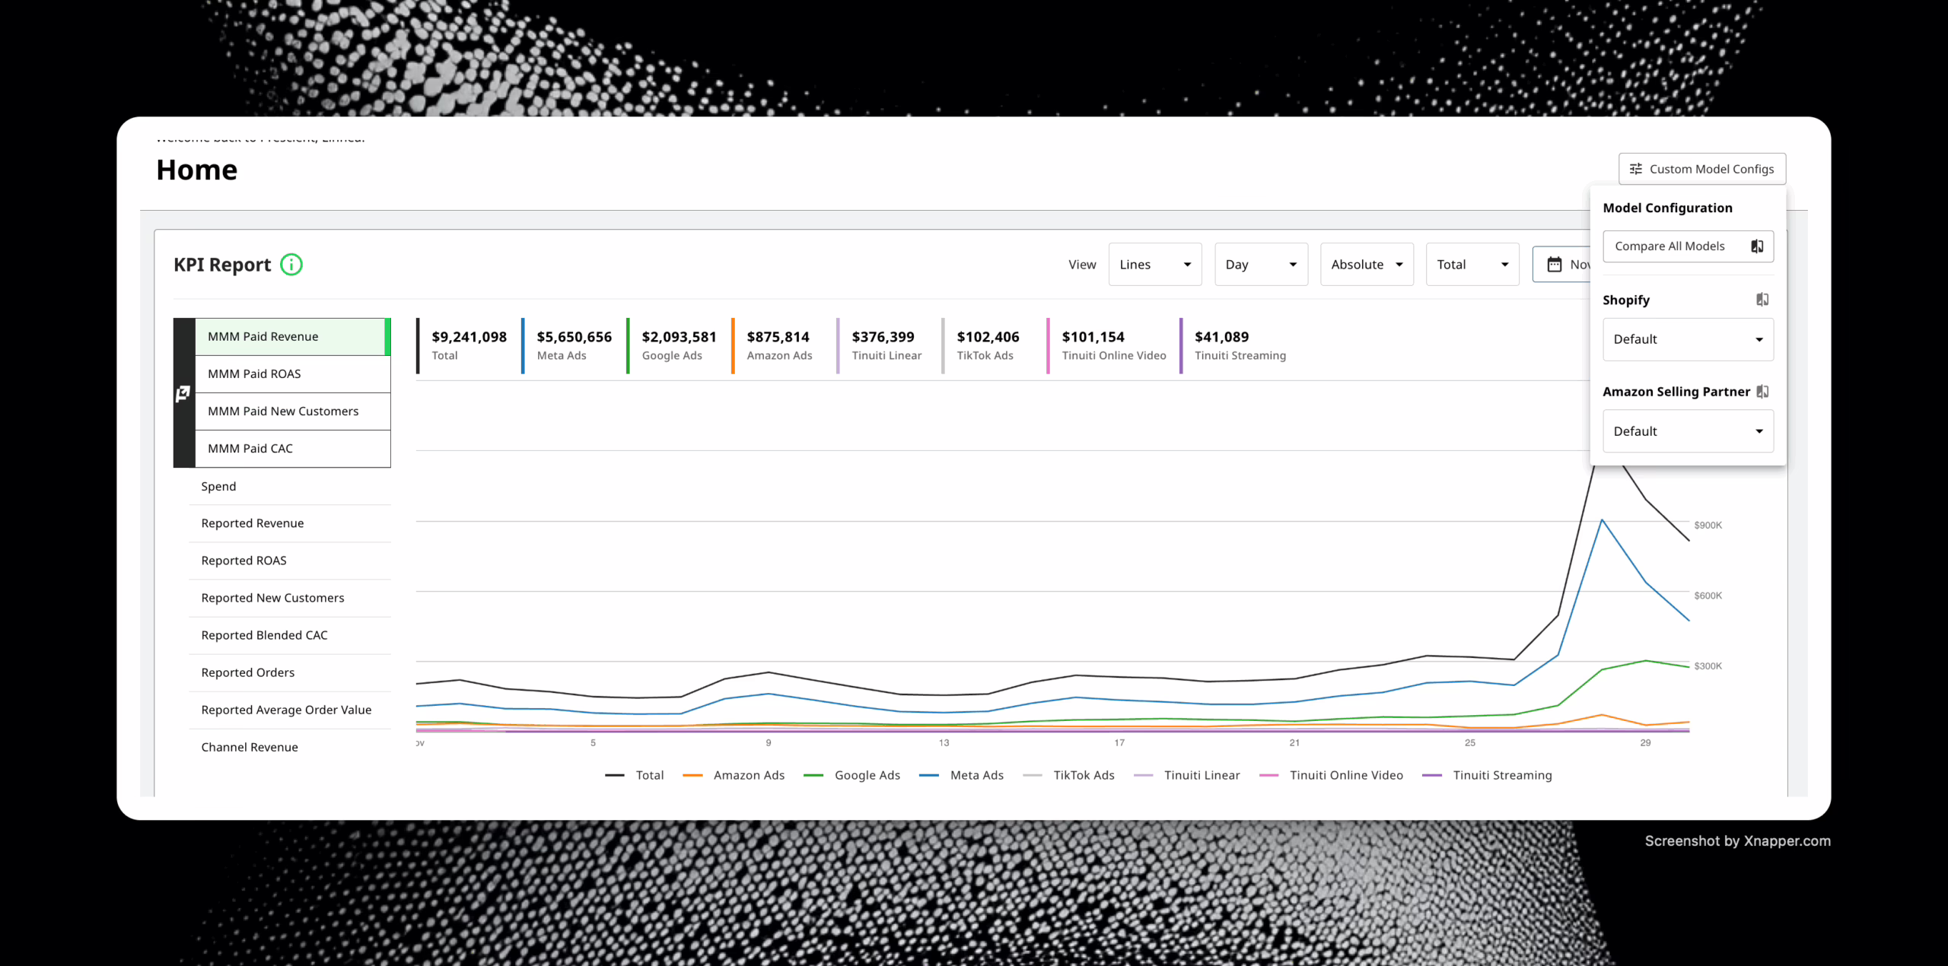Image resolution: width=1948 pixels, height=966 pixels.
Task: Click the calendar date picker icon
Action: coord(1555,265)
